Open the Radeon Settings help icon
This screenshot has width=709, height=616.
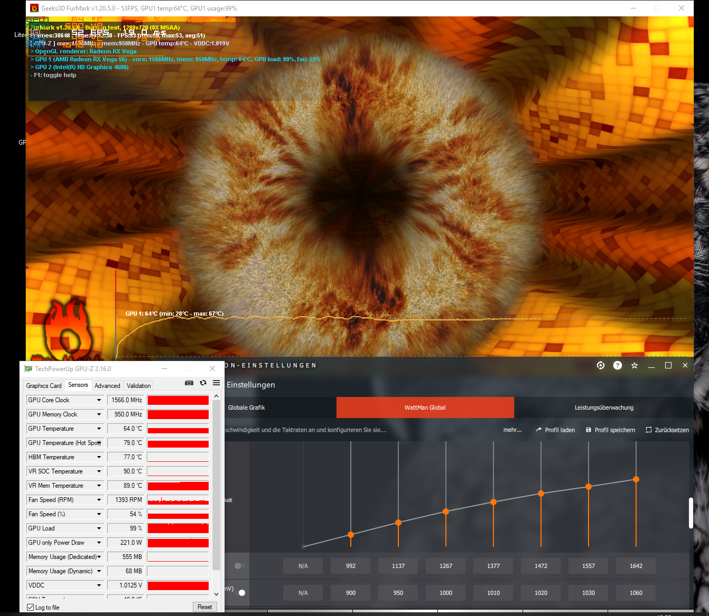click(x=618, y=365)
